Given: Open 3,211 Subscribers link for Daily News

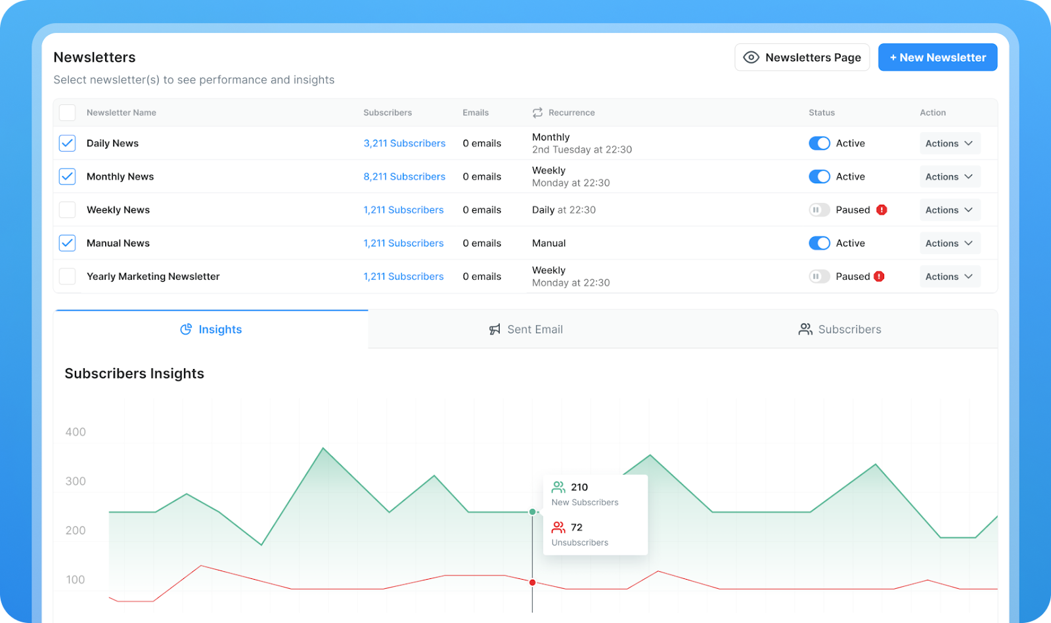Looking at the screenshot, I should click(x=404, y=143).
